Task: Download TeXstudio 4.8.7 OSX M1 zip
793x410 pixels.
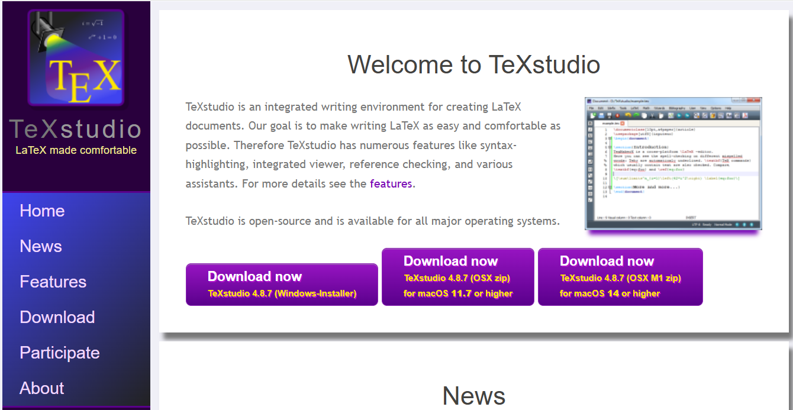Action: tap(620, 276)
